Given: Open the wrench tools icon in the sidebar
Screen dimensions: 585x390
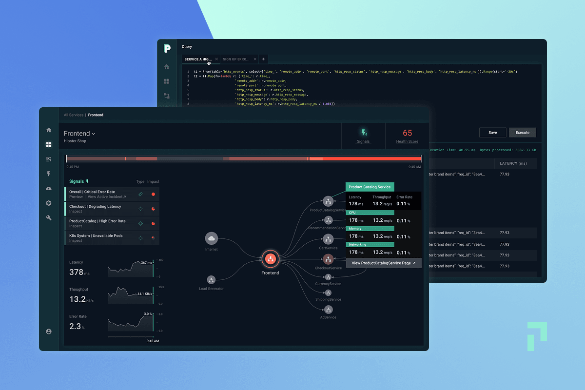Looking at the screenshot, I should coord(48,217).
